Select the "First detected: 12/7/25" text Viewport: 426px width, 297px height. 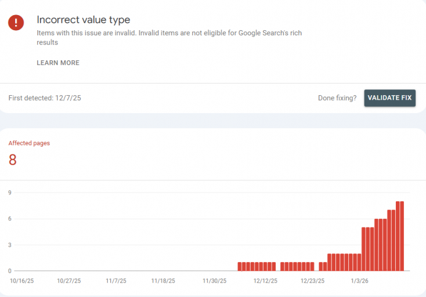45,98
